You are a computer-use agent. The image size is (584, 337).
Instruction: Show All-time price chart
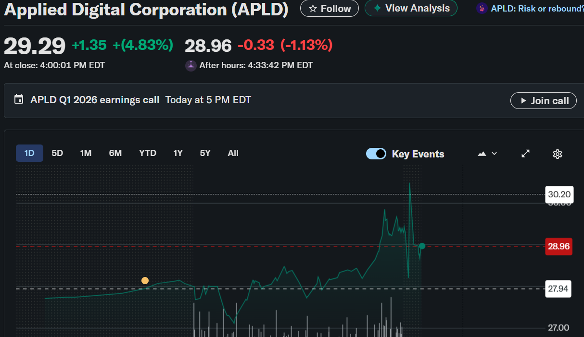233,153
